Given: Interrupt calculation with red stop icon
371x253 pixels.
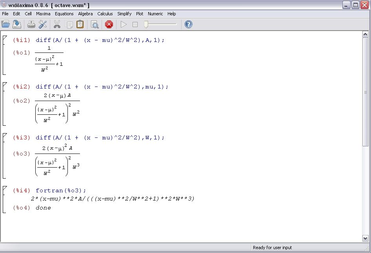Looking at the screenshot, I should [x=109, y=24].
